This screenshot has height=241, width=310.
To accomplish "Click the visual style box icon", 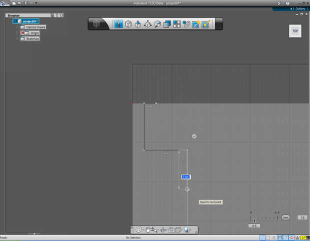I will click(177, 229).
